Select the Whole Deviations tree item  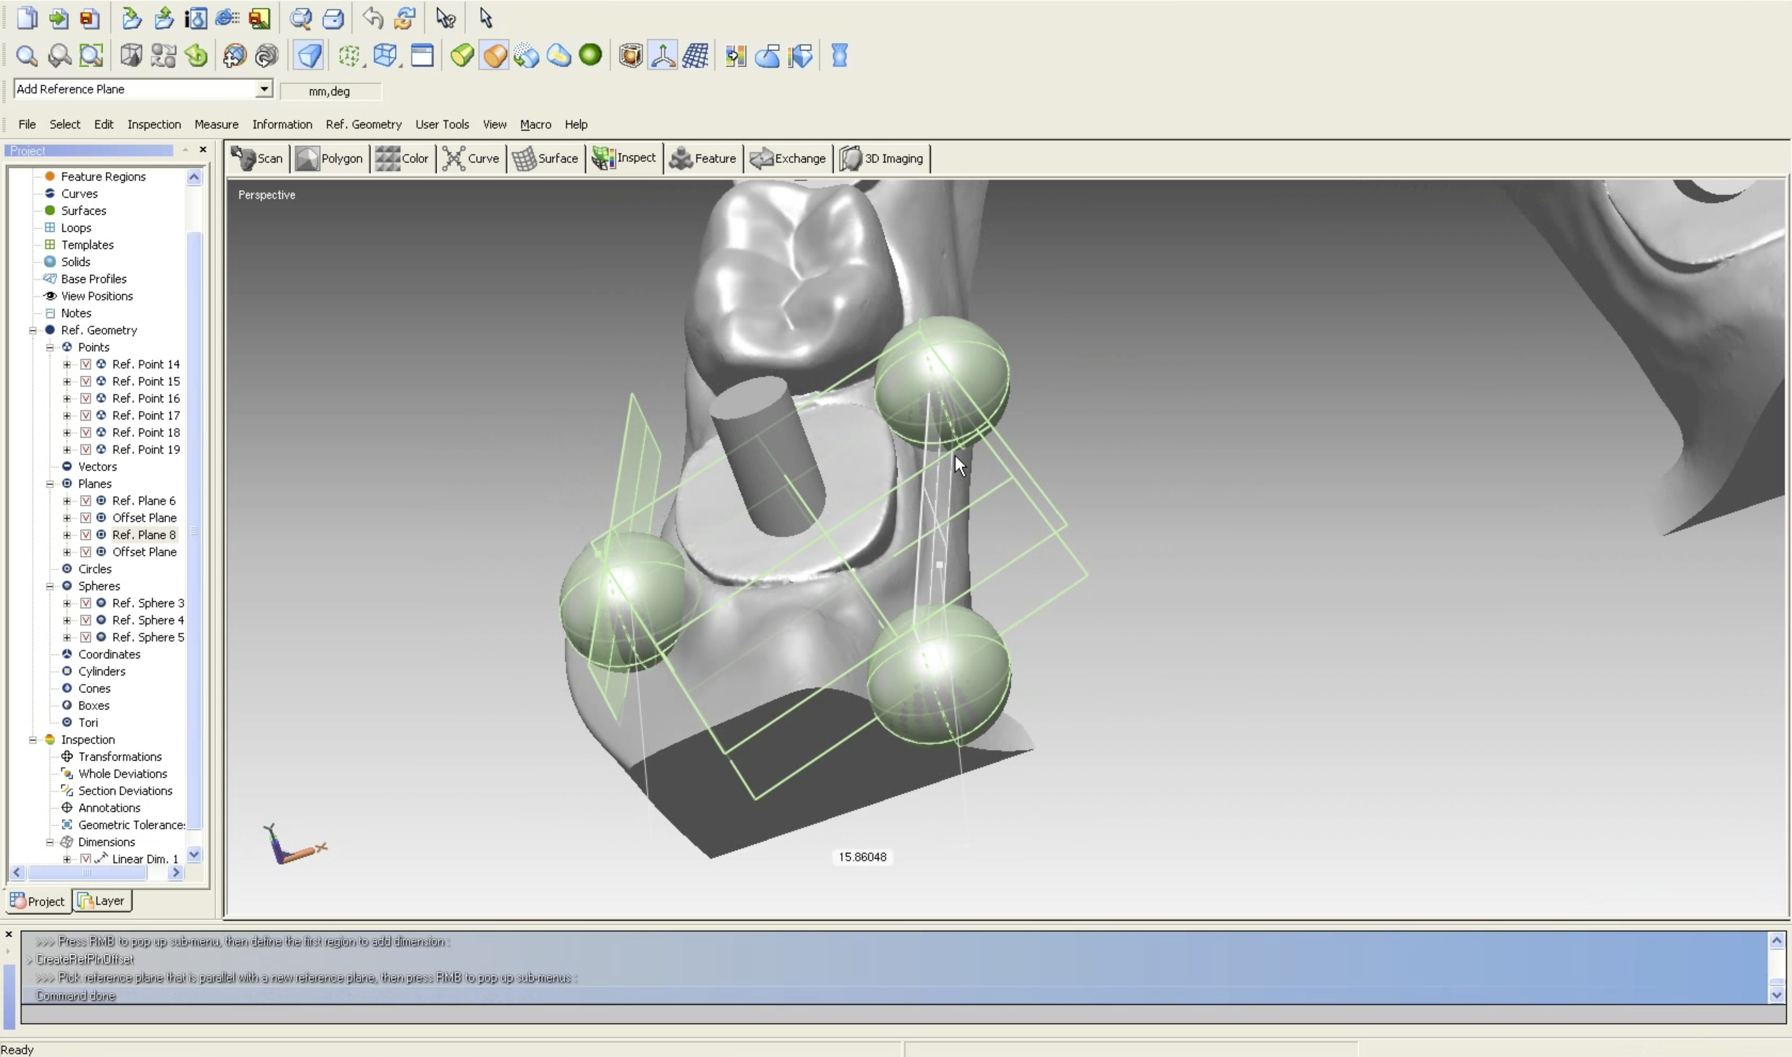pos(122,773)
